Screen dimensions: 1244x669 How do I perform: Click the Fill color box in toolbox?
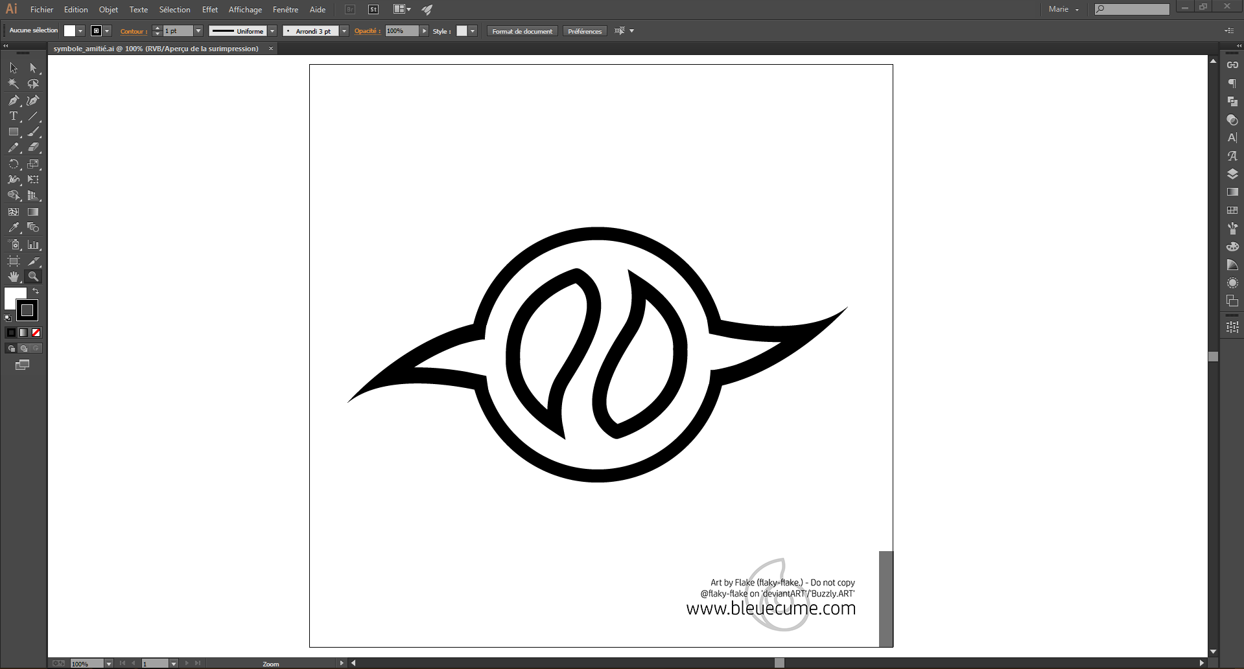[x=12, y=295]
